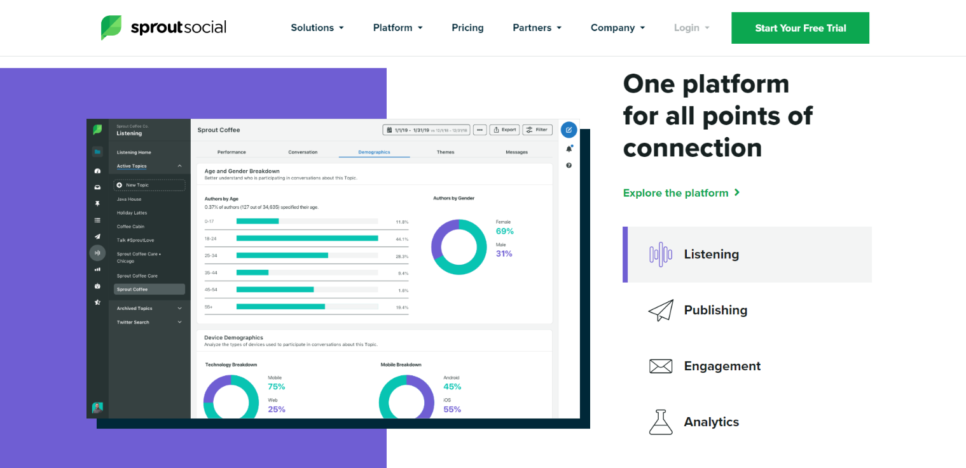The width and height of the screenshot is (966, 468).
Task: Click the Sprout Social leaf logo
Action: point(111,28)
